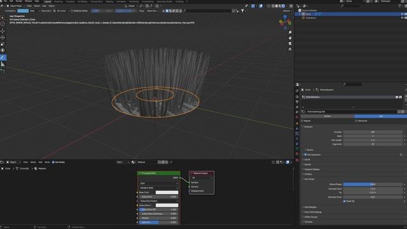The width and height of the screenshot is (407, 229).
Task: Expand the Field Weights panel
Action: click(x=310, y=207)
